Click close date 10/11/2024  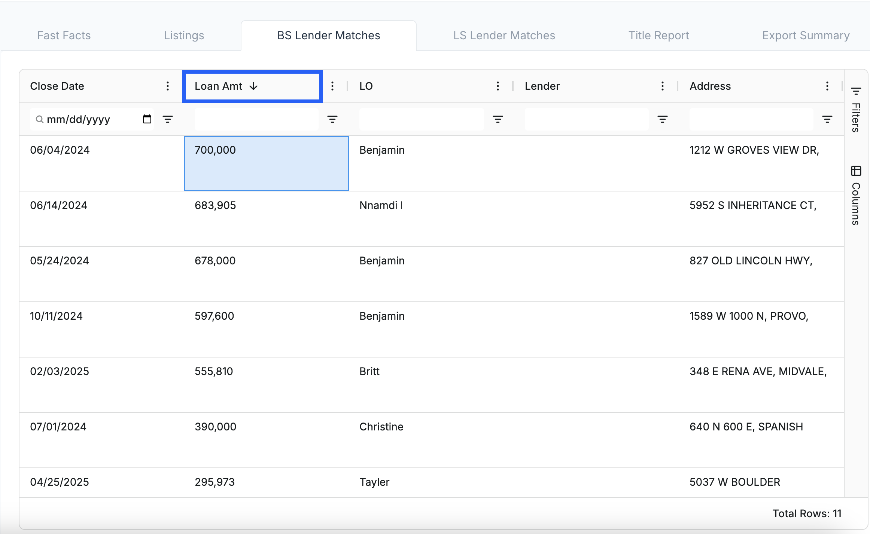(56, 316)
